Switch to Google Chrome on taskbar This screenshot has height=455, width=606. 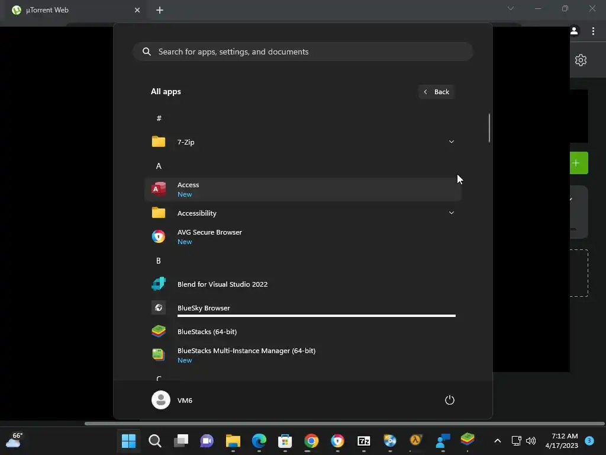point(311,441)
